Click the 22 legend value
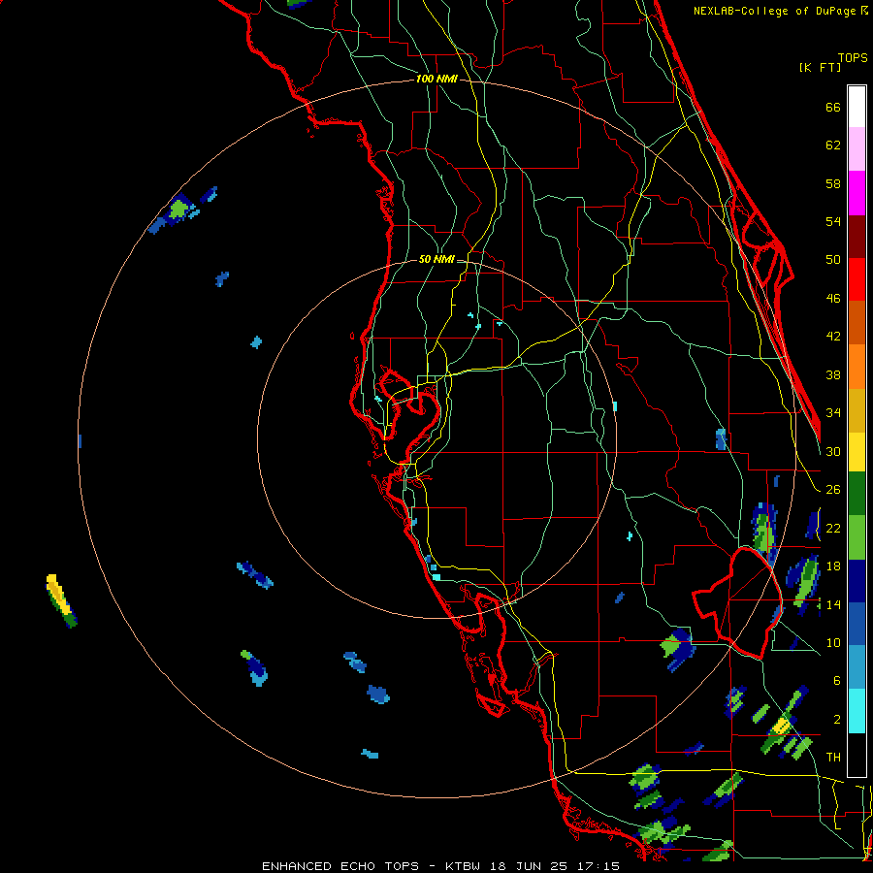The height and width of the screenshot is (873, 873). point(833,528)
